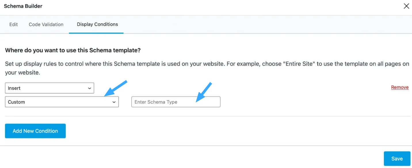The height and width of the screenshot is (168, 412).
Task: Save the schema display conditions
Action: click(x=397, y=159)
